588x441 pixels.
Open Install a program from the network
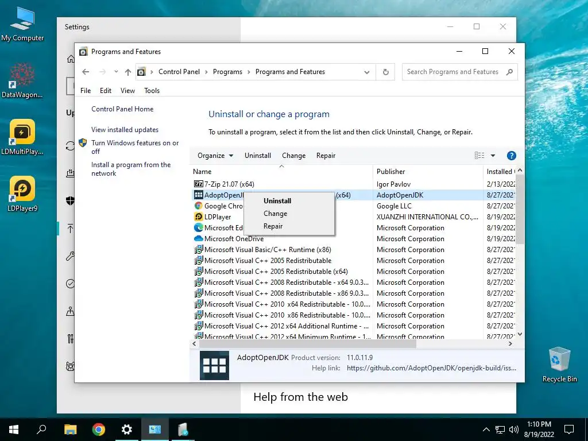(x=131, y=169)
